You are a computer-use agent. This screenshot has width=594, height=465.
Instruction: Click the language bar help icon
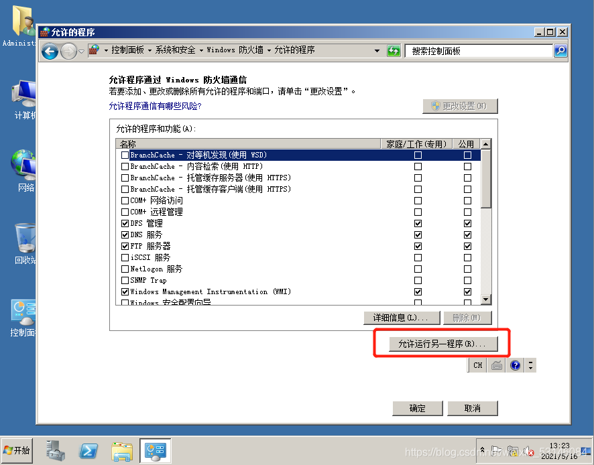[515, 365]
